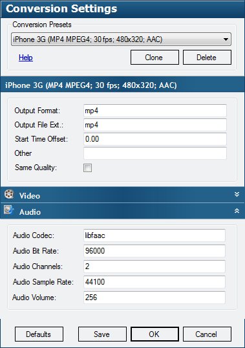Open the Conversion Presets dropdown
This screenshot has width=245, height=348.
[x=121, y=39]
